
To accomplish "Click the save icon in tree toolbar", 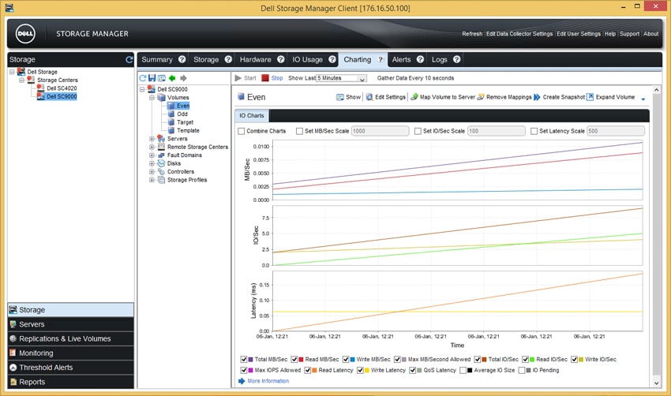I will (152, 78).
